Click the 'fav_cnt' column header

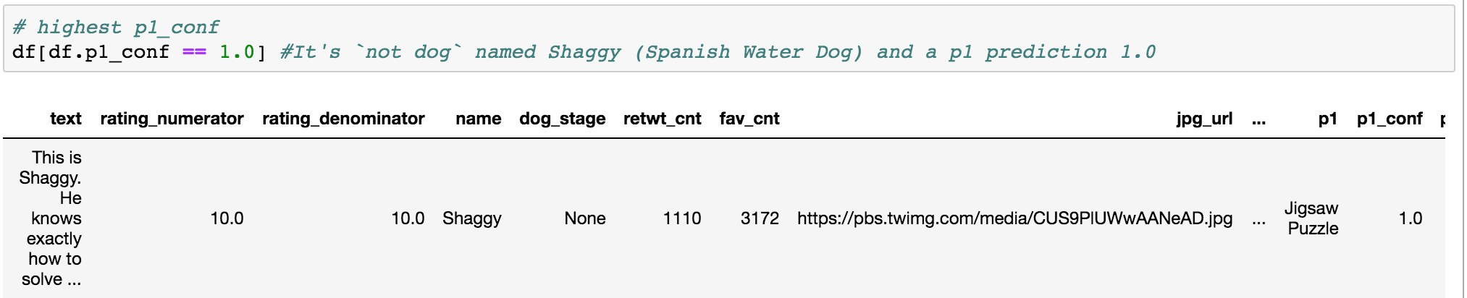pos(749,119)
